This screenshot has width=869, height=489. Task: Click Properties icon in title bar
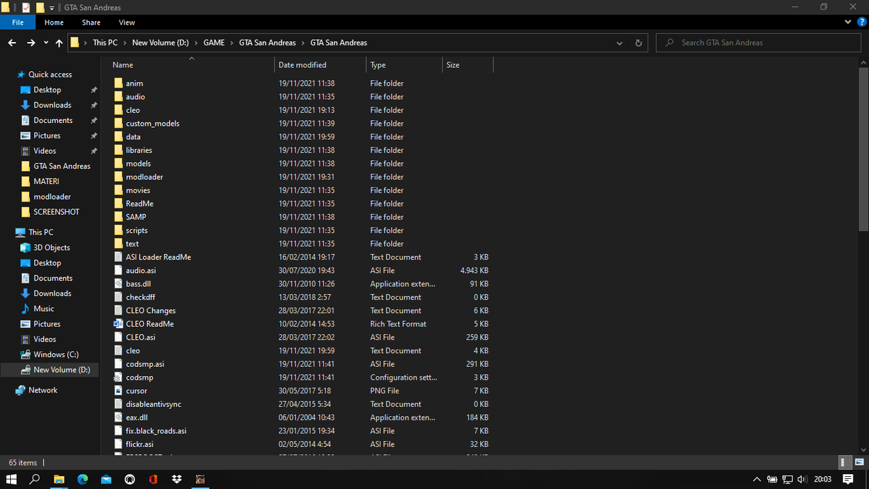click(x=26, y=7)
